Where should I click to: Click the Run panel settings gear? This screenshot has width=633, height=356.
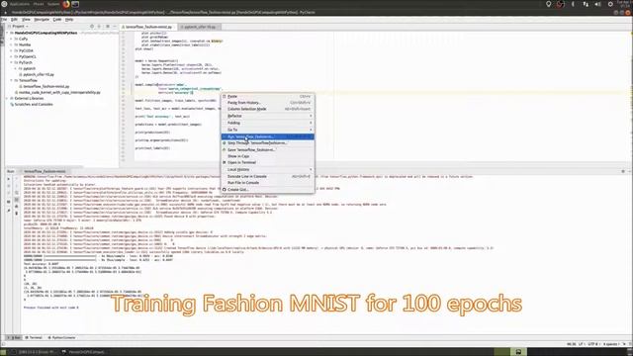click(x=622, y=171)
